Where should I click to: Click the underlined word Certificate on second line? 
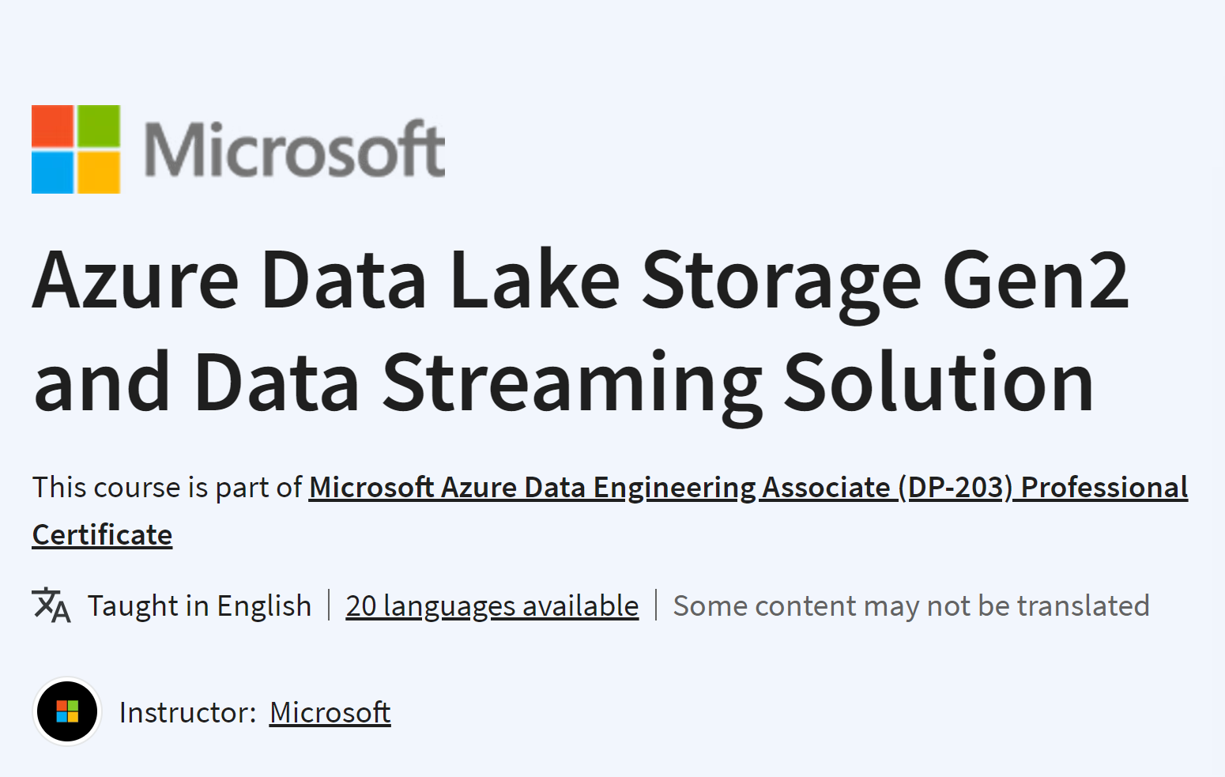click(x=103, y=535)
